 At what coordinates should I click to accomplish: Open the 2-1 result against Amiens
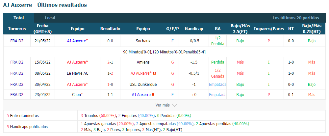[x=110, y=62]
